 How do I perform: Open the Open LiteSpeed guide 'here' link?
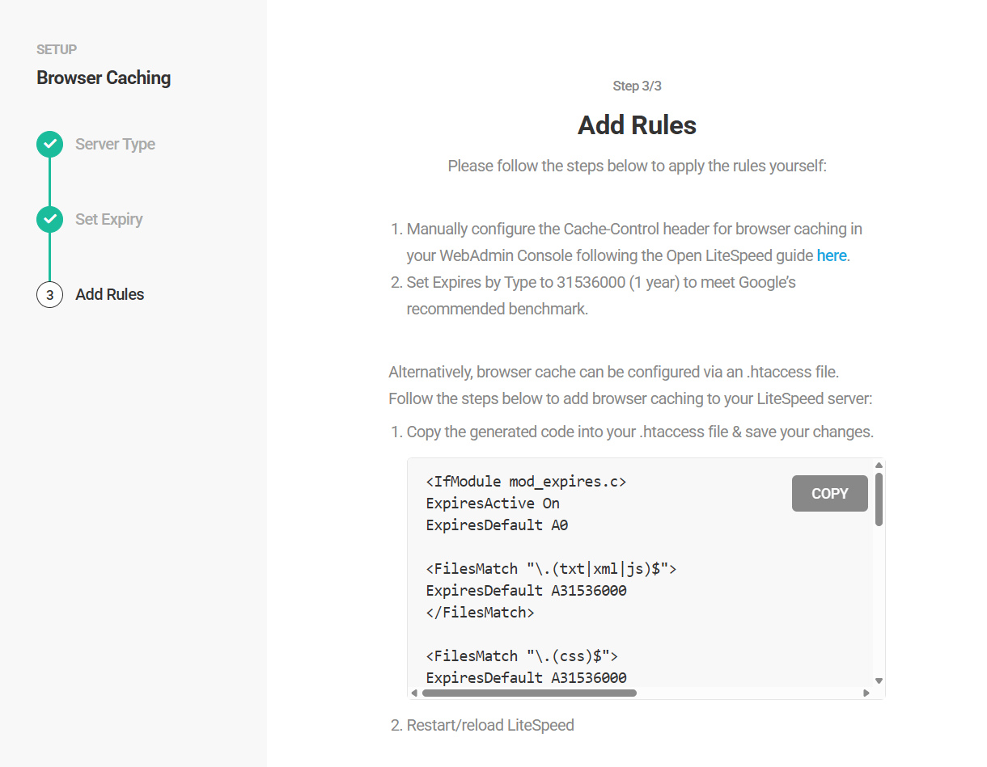pyautogui.click(x=832, y=255)
